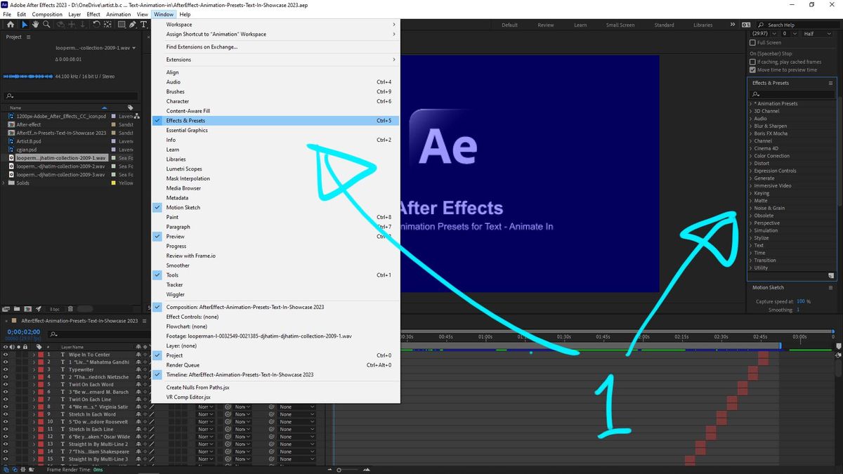The image size is (843, 474).
Task: Hide the Twirl On Each Line layer
Action: [5, 400]
